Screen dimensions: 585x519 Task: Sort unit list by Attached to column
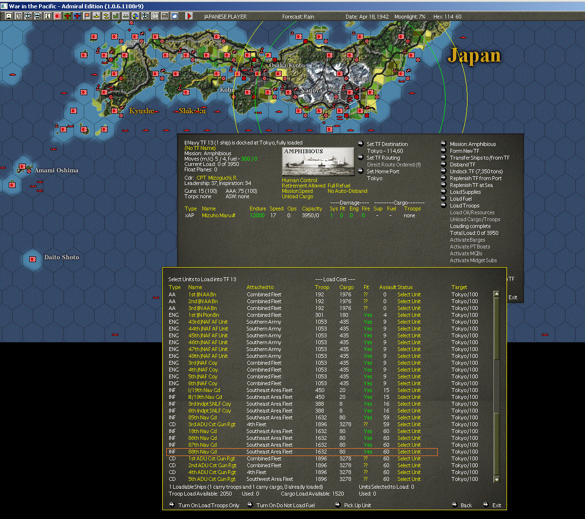pyautogui.click(x=260, y=287)
